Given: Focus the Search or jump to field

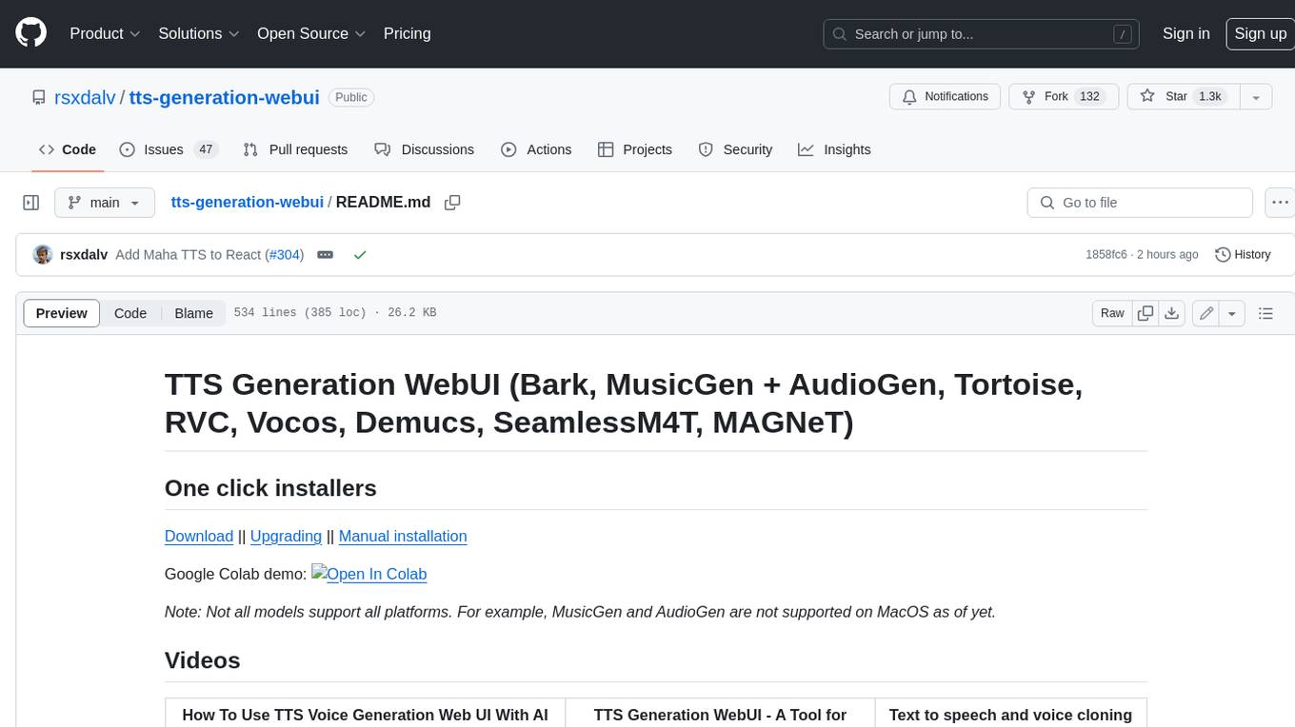Looking at the screenshot, I should point(982,33).
